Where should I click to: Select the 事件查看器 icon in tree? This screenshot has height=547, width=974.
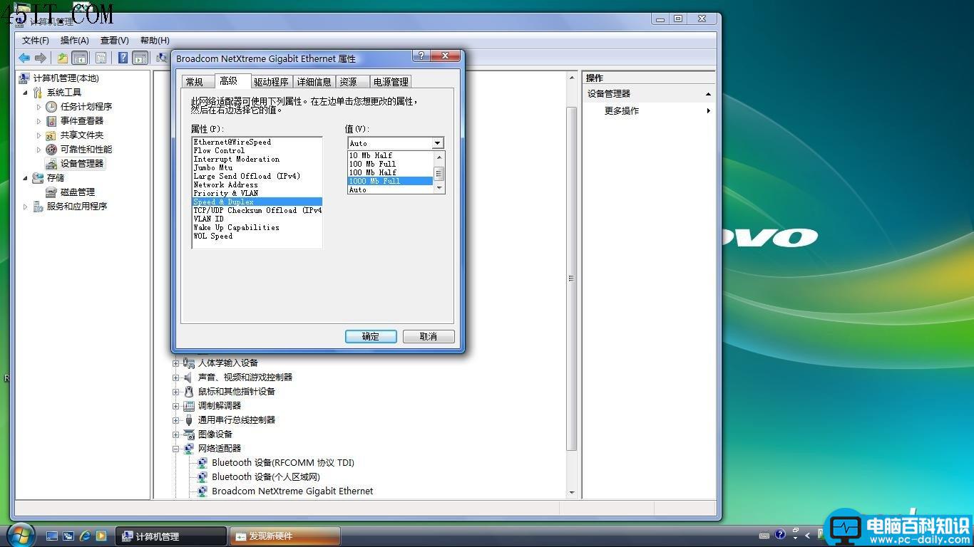pyautogui.click(x=51, y=120)
